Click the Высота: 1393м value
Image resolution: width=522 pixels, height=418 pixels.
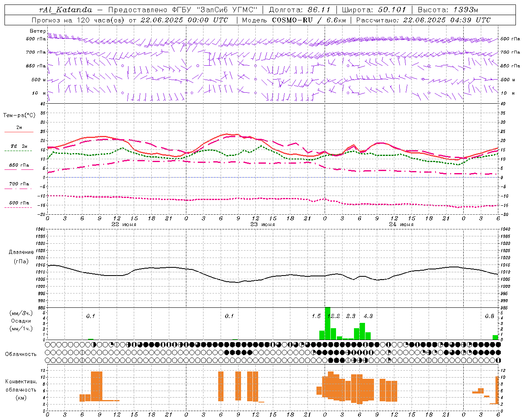coord(448,10)
